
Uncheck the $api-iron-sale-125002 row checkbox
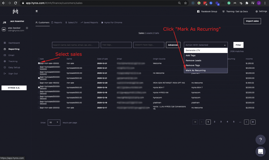click(39, 63)
